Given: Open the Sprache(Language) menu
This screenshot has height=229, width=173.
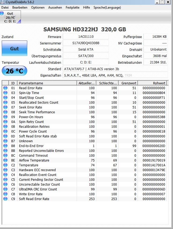Looking at the screenshot, I should coord(107,7).
